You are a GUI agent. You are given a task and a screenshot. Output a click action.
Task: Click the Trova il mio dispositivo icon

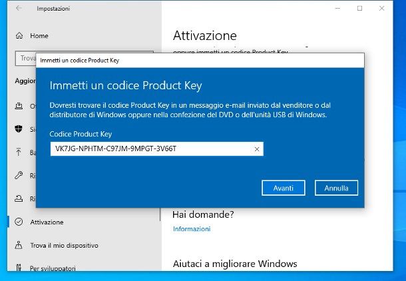coord(18,245)
